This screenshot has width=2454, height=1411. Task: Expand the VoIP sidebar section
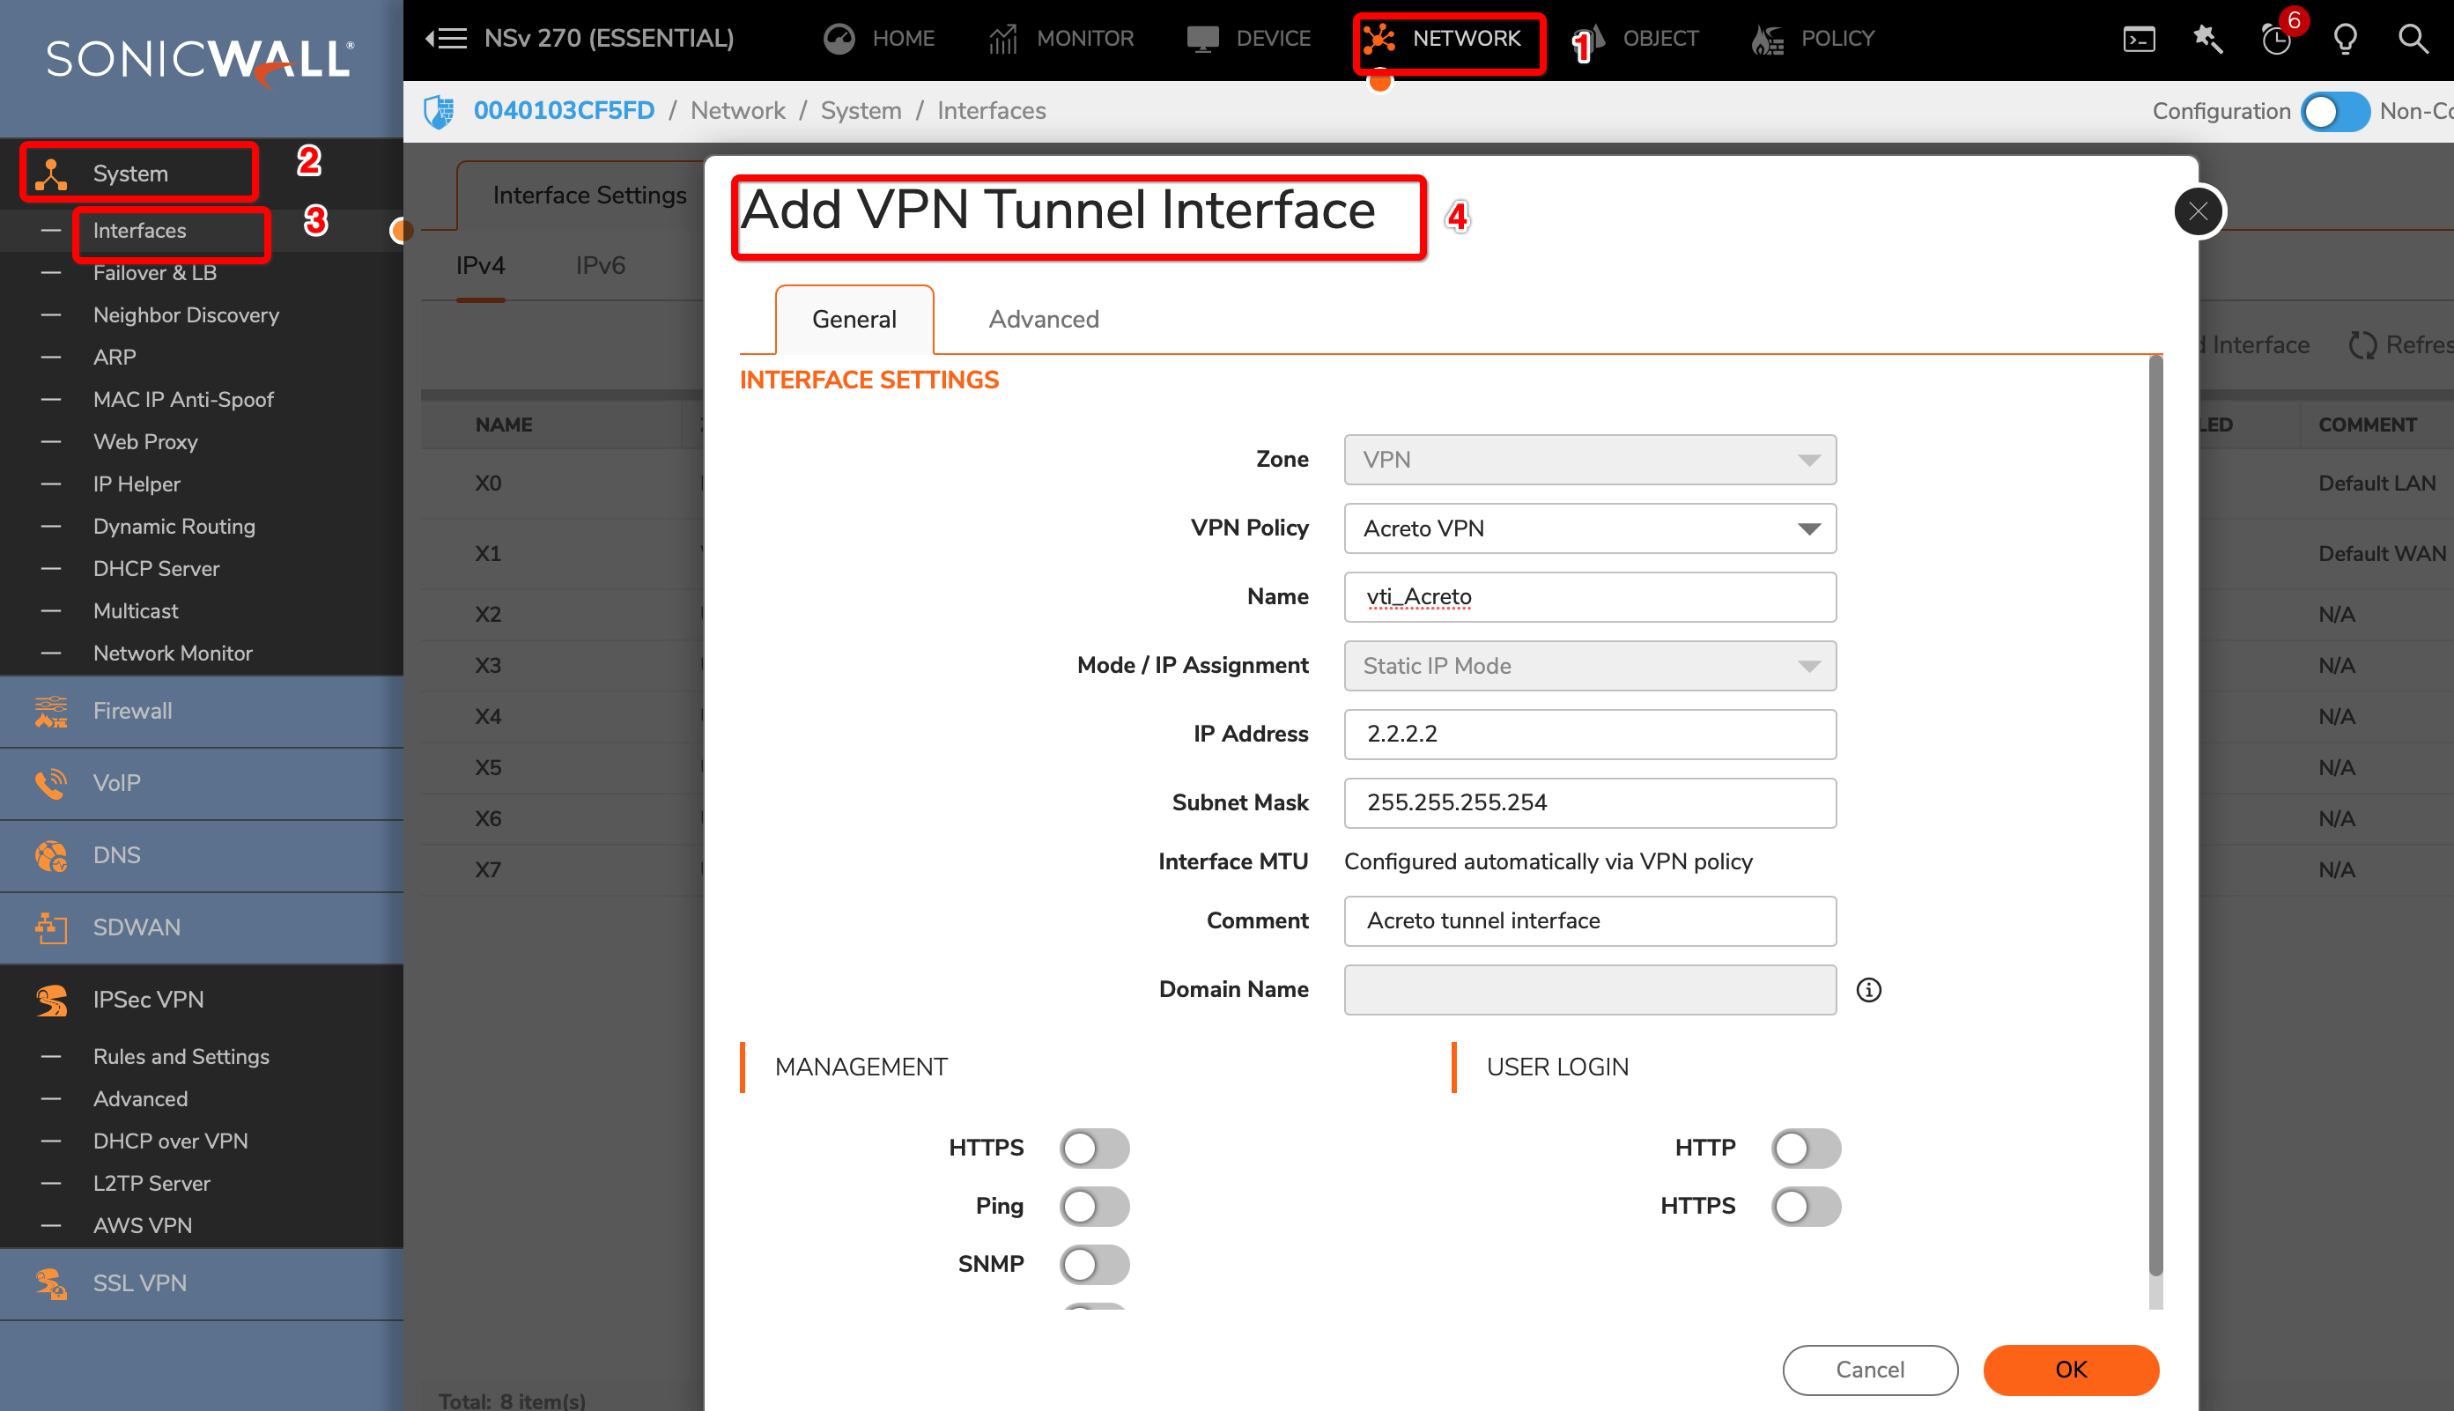point(202,783)
